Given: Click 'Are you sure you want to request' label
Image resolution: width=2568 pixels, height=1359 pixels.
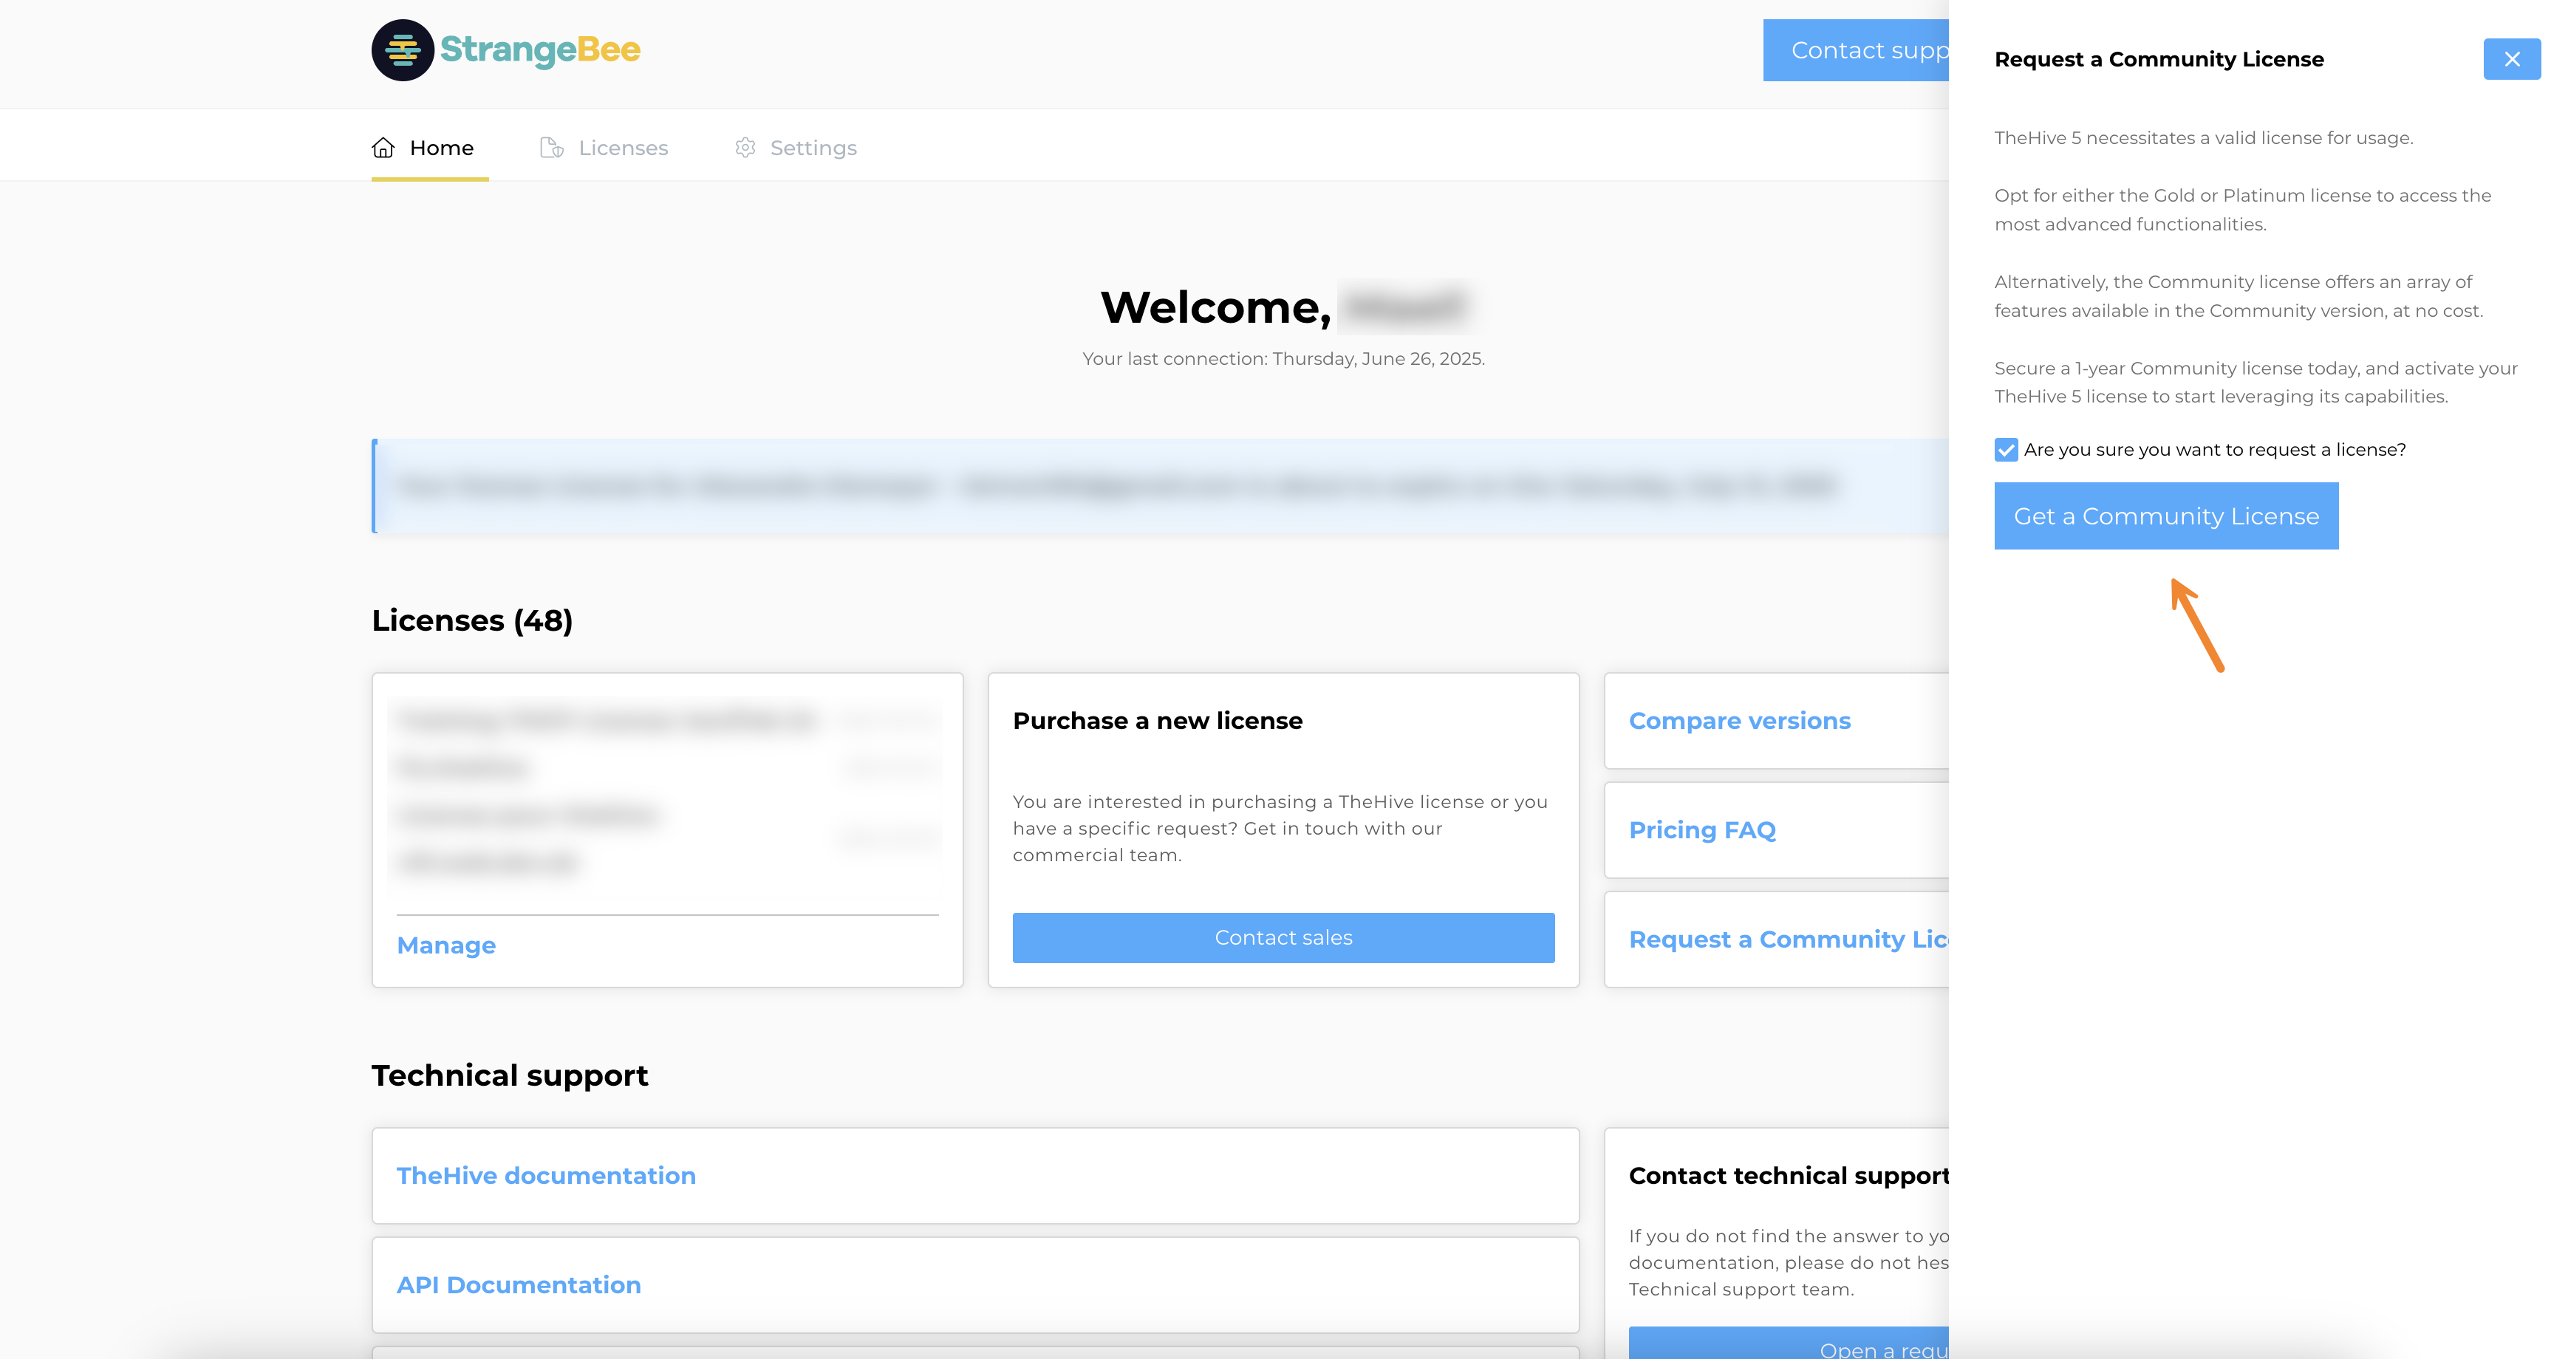Looking at the screenshot, I should [2215, 449].
